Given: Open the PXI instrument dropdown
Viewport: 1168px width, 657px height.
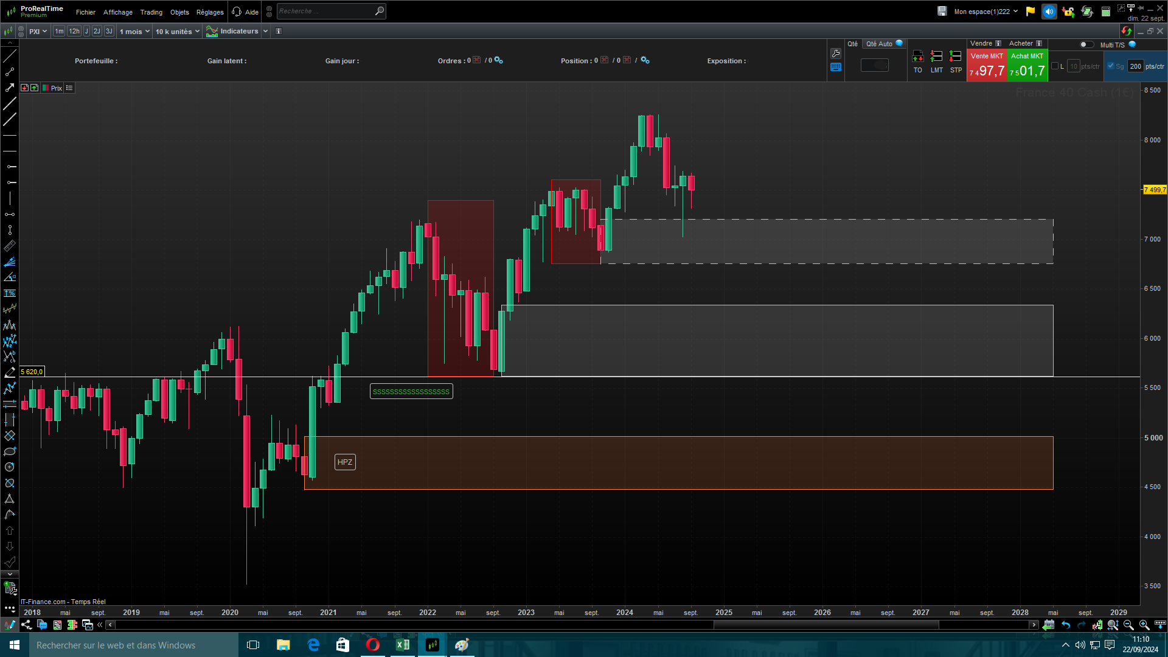Looking at the screenshot, I should pyautogui.click(x=38, y=32).
